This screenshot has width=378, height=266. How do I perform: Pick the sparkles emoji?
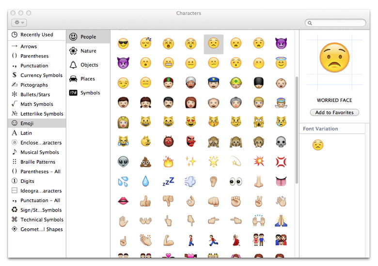pos(190,162)
